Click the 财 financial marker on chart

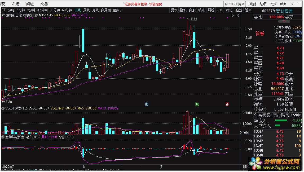[x=147, y=104]
